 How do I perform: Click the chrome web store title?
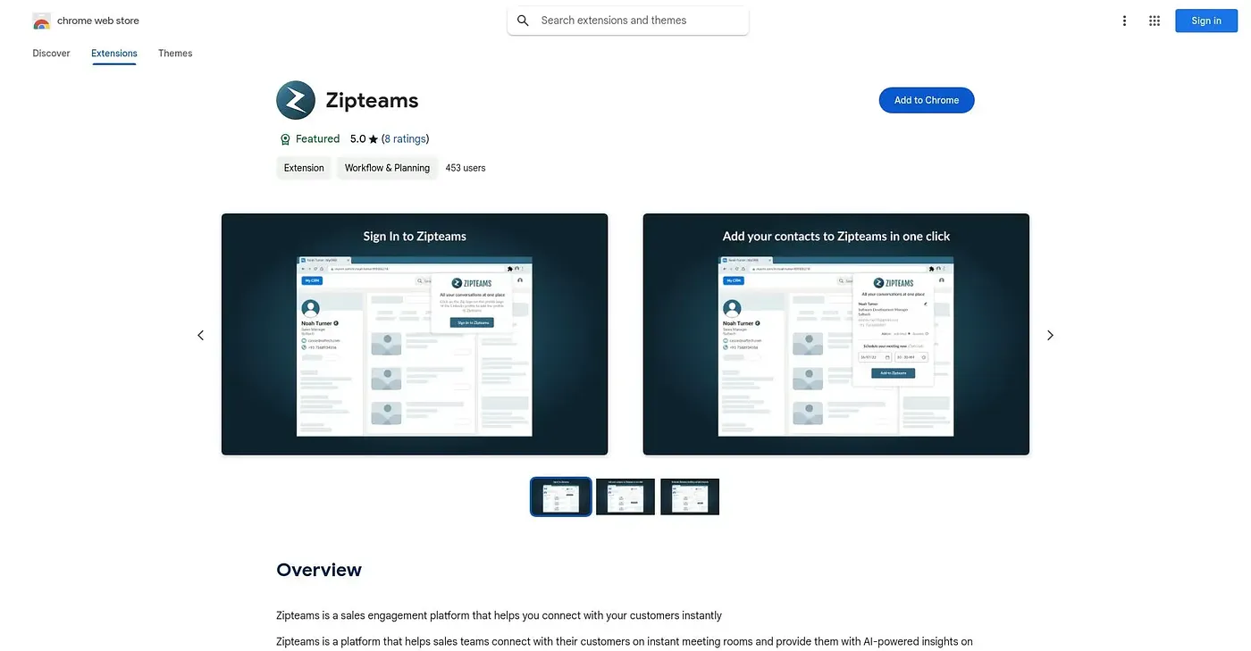pyautogui.click(x=98, y=21)
